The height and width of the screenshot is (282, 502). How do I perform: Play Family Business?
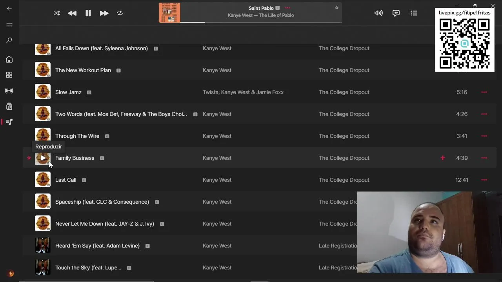tap(43, 158)
